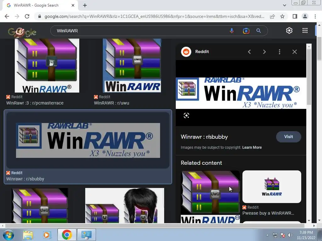Image resolution: width=322 pixels, height=241 pixels.
Task: Click the page vertical scrollbar thumb
Action: (319, 49)
